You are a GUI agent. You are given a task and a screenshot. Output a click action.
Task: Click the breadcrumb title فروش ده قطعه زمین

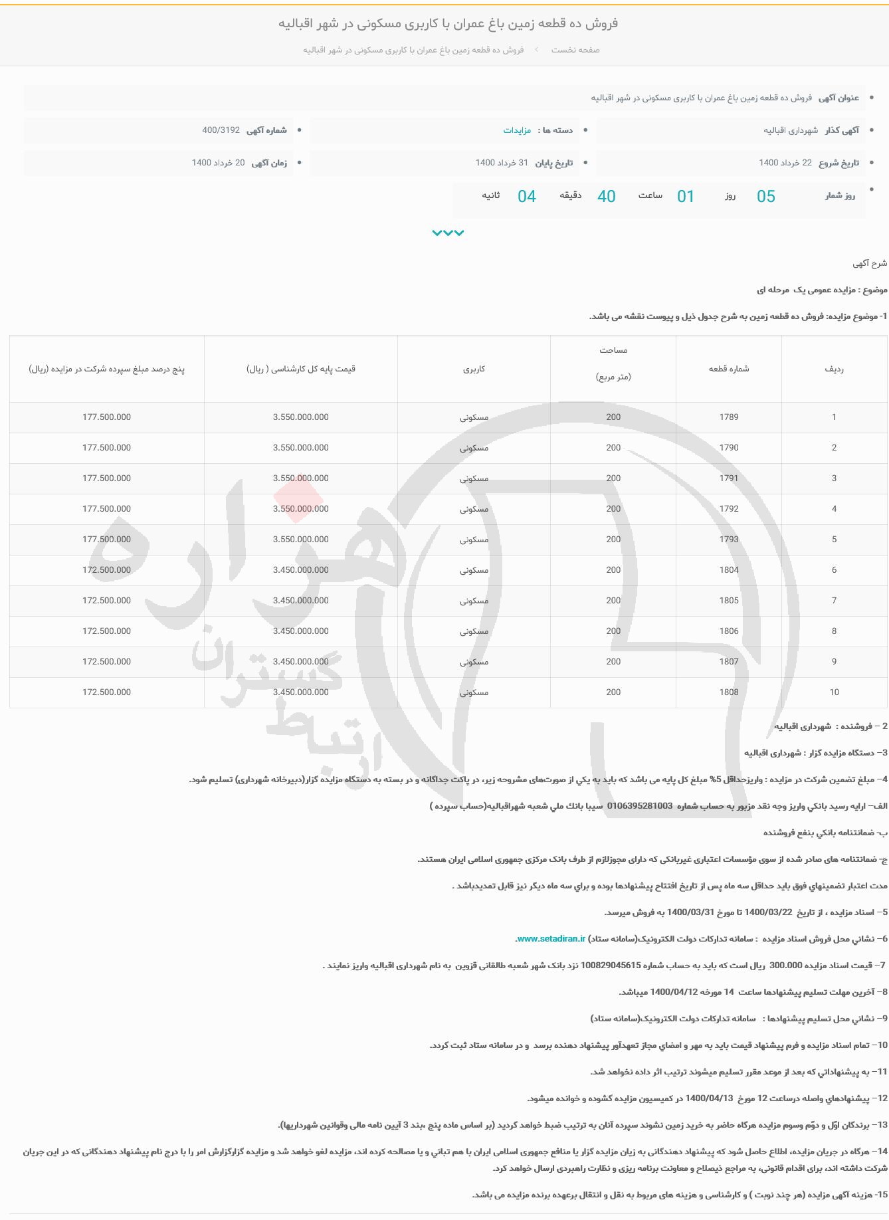[x=413, y=50]
